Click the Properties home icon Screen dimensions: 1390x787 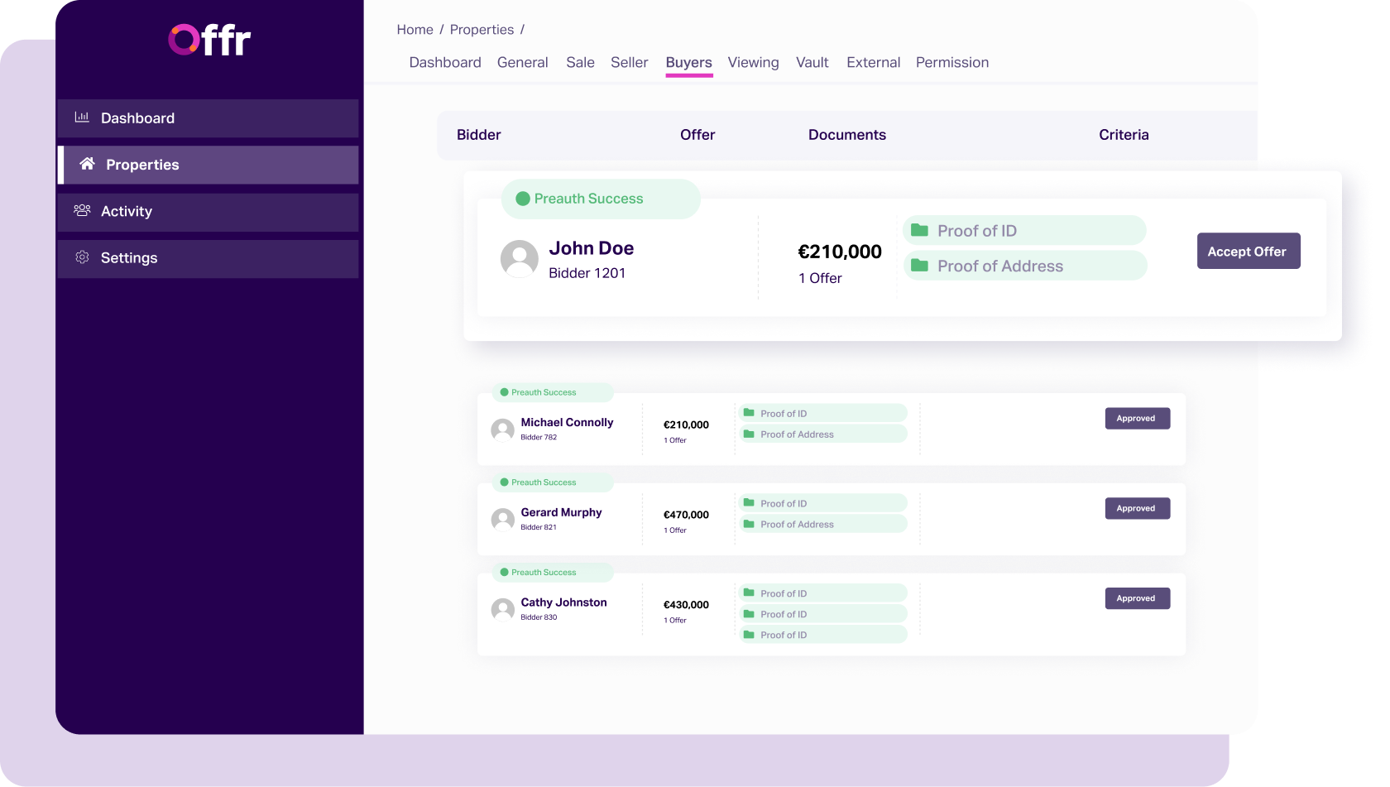click(86, 164)
